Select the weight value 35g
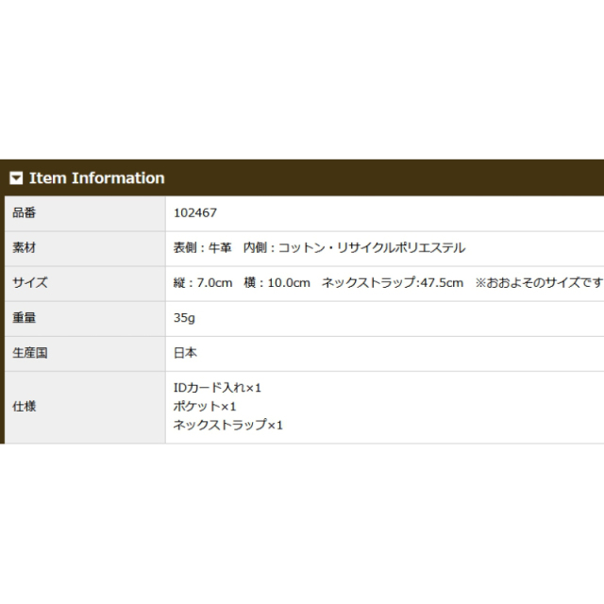This screenshot has height=604, width=604. point(184,318)
